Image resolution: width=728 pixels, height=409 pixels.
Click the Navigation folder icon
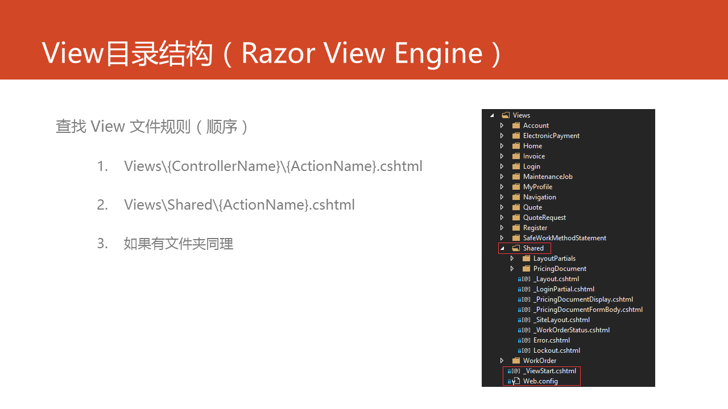[516, 197]
